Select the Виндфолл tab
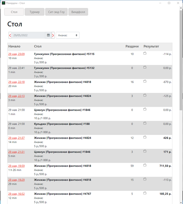Viewport: 183px width, 204px height. coord(78,12)
